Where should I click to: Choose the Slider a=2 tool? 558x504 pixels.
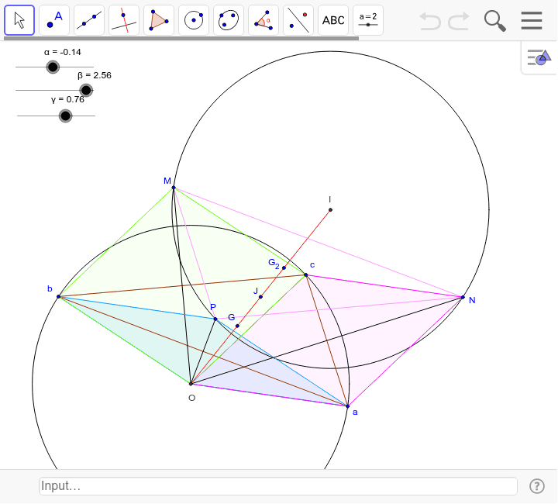pyautogui.click(x=368, y=20)
